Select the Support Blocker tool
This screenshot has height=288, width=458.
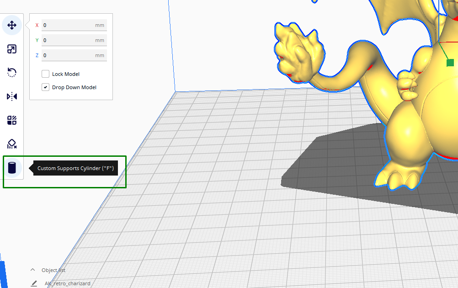[x=12, y=144]
